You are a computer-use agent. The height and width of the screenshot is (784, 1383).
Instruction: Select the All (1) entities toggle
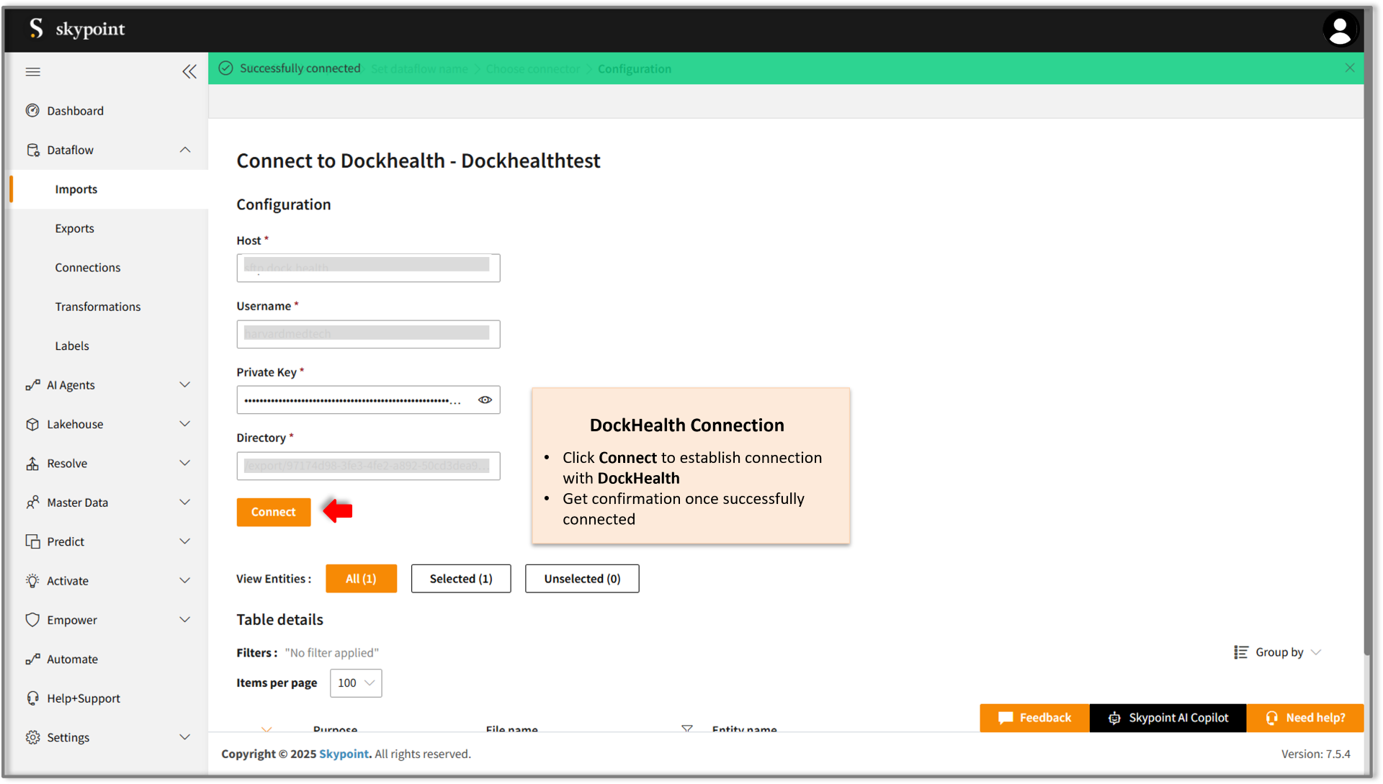tap(361, 578)
